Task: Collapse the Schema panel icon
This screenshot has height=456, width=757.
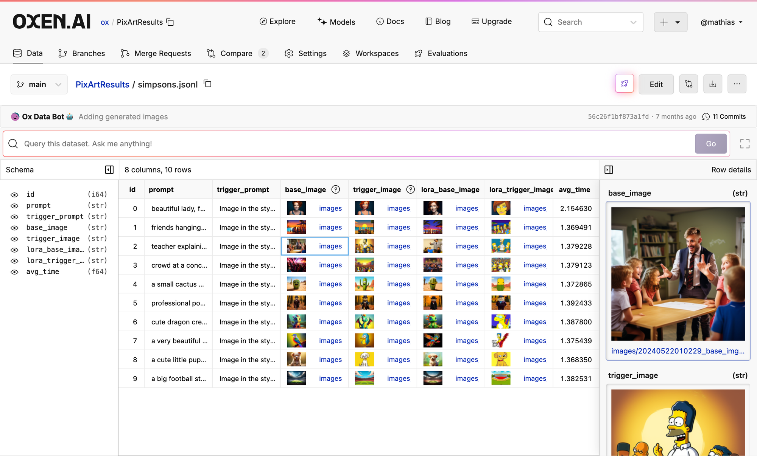Action: click(109, 170)
